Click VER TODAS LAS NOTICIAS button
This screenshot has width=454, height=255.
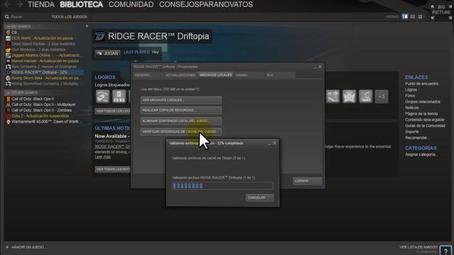point(113,169)
